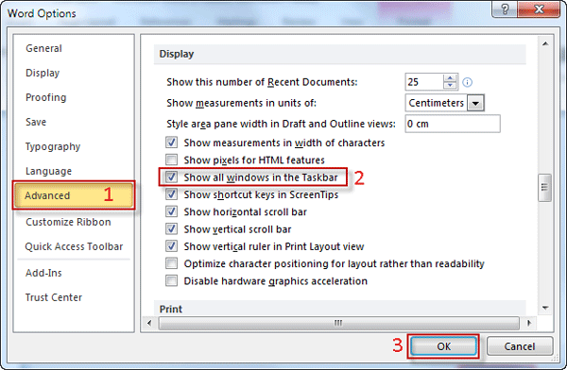Toggle vertical ruler in Print Layout view
567x370 pixels.
[171, 246]
